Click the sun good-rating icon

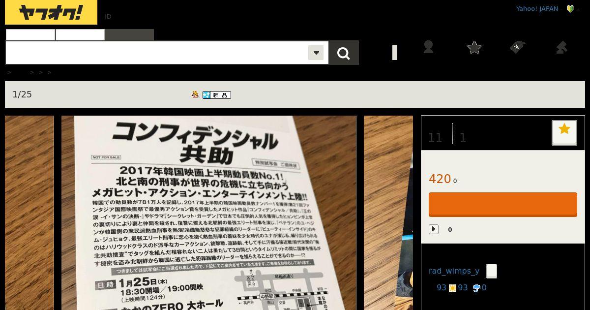[452, 288]
